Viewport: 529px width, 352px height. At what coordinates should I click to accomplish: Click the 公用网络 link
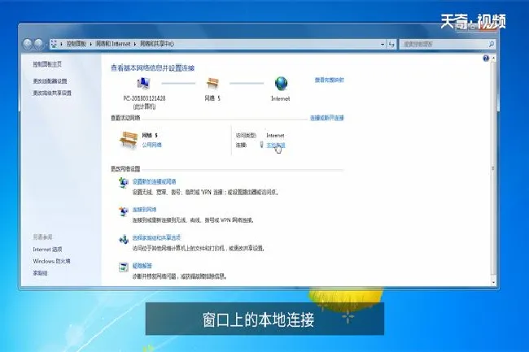pos(152,145)
